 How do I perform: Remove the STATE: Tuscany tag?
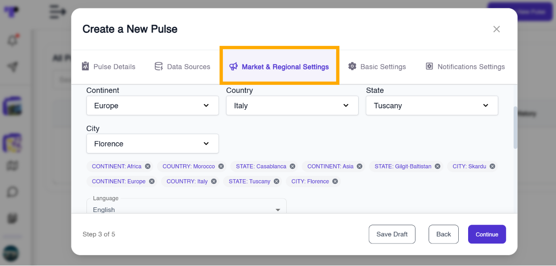(x=276, y=182)
